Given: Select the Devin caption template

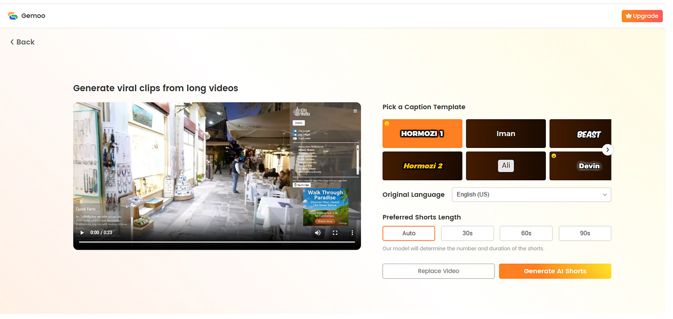Looking at the screenshot, I should pyautogui.click(x=581, y=166).
